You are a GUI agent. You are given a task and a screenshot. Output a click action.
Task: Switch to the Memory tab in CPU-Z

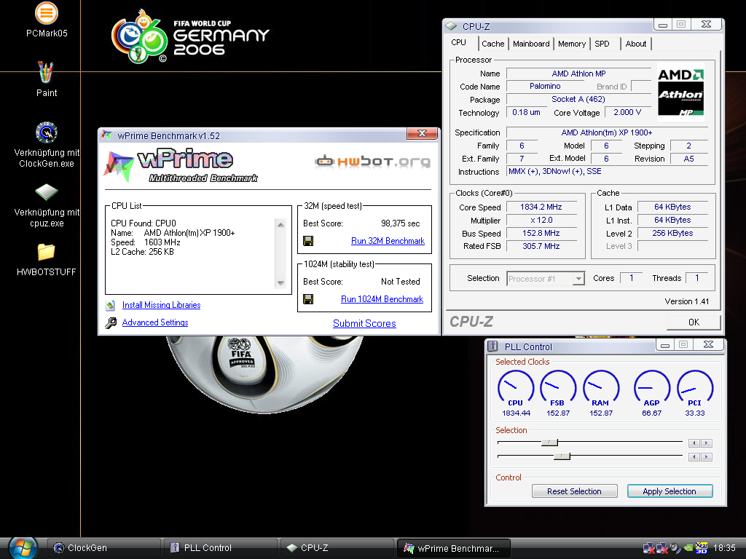[572, 44]
